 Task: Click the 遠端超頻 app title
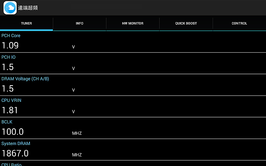(28, 8)
